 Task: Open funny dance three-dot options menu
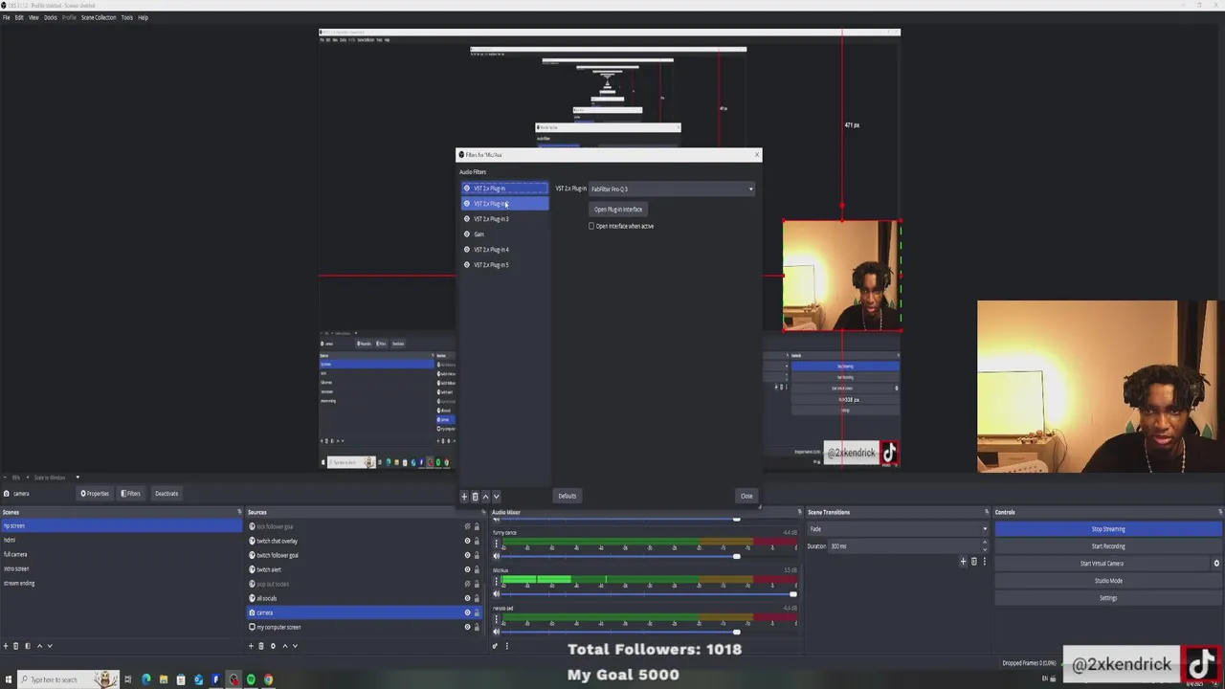tap(496, 544)
